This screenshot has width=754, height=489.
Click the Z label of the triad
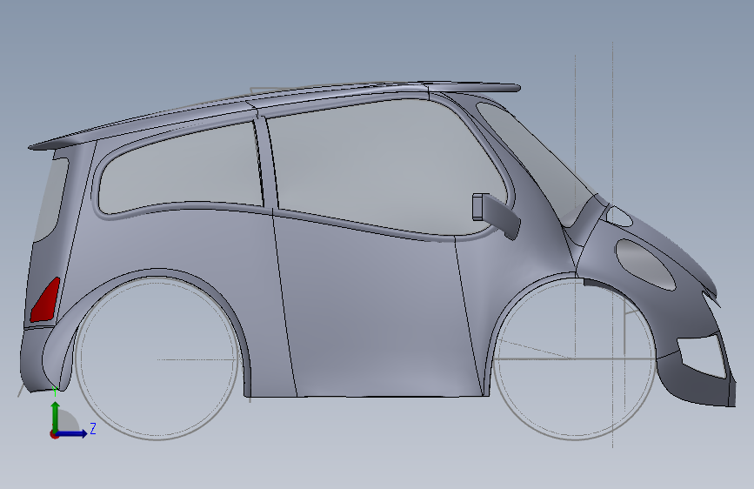tap(93, 428)
